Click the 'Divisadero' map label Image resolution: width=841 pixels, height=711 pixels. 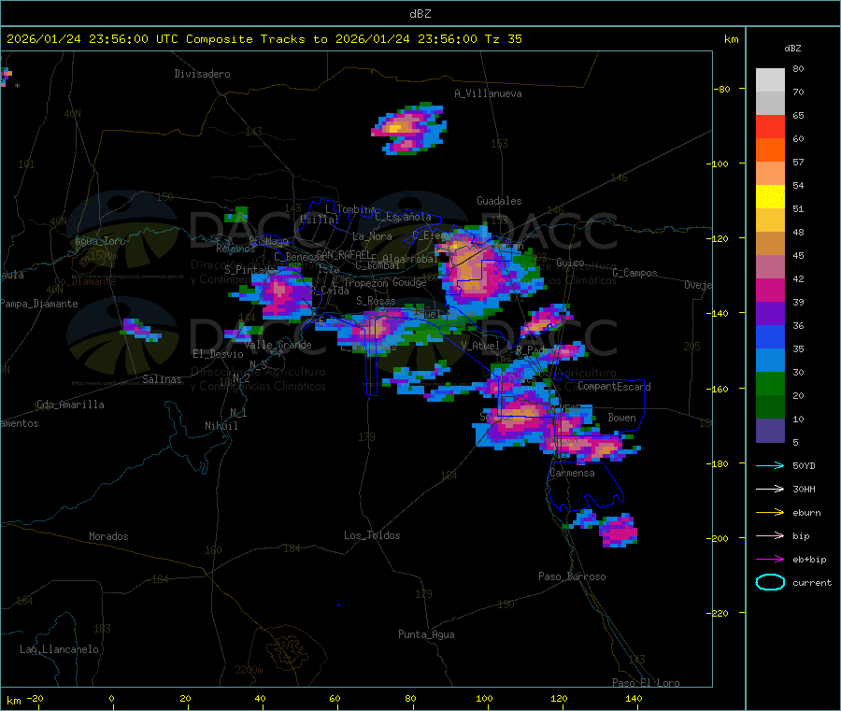click(202, 74)
